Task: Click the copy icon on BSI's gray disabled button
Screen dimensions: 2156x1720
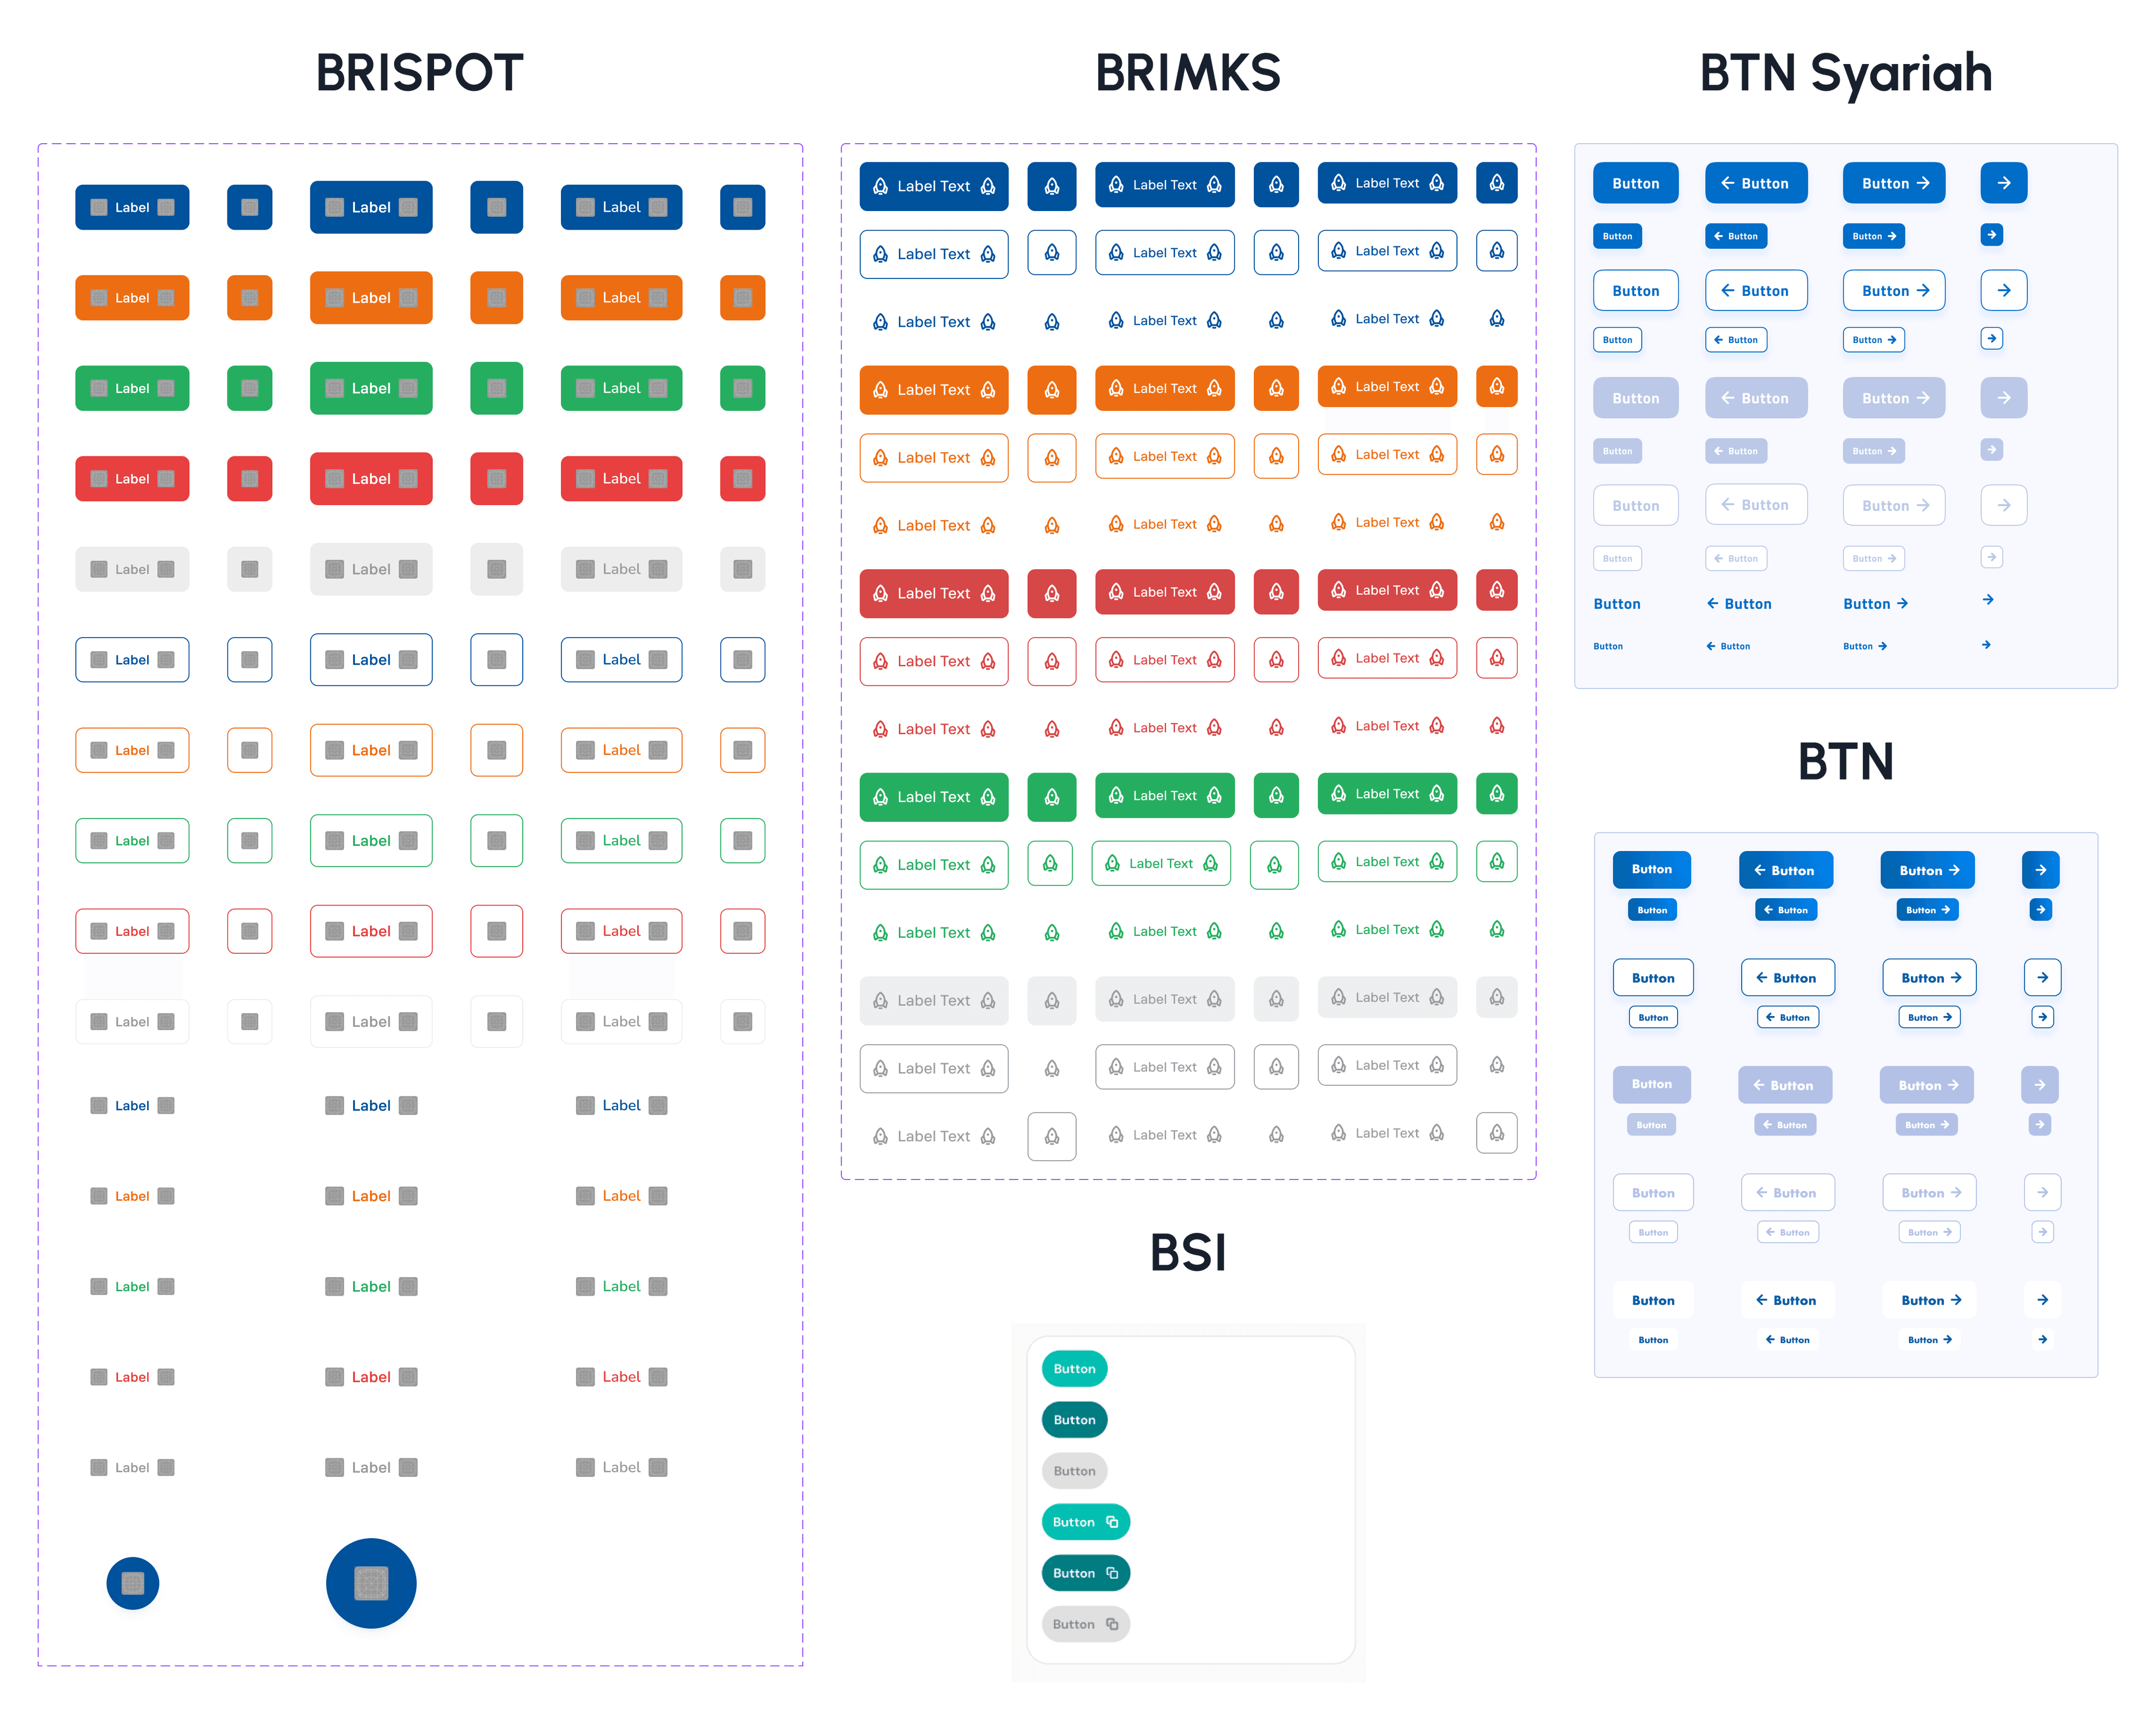Action: [1111, 1624]
